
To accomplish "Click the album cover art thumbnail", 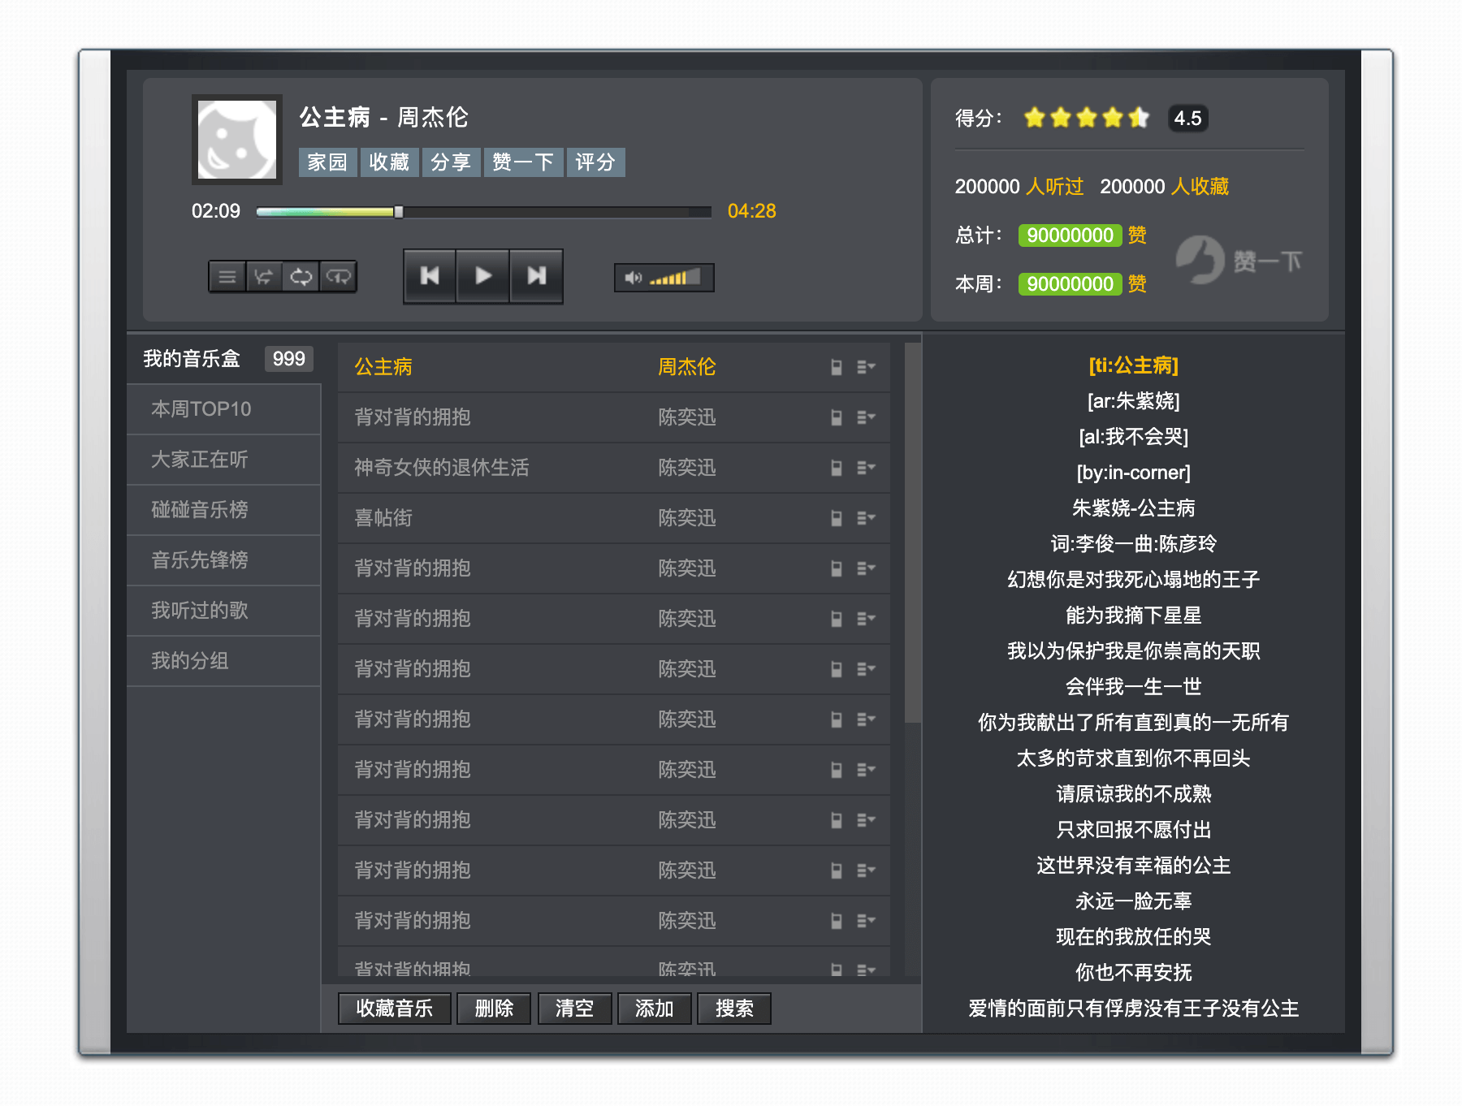I will click(x=237, y=140).
